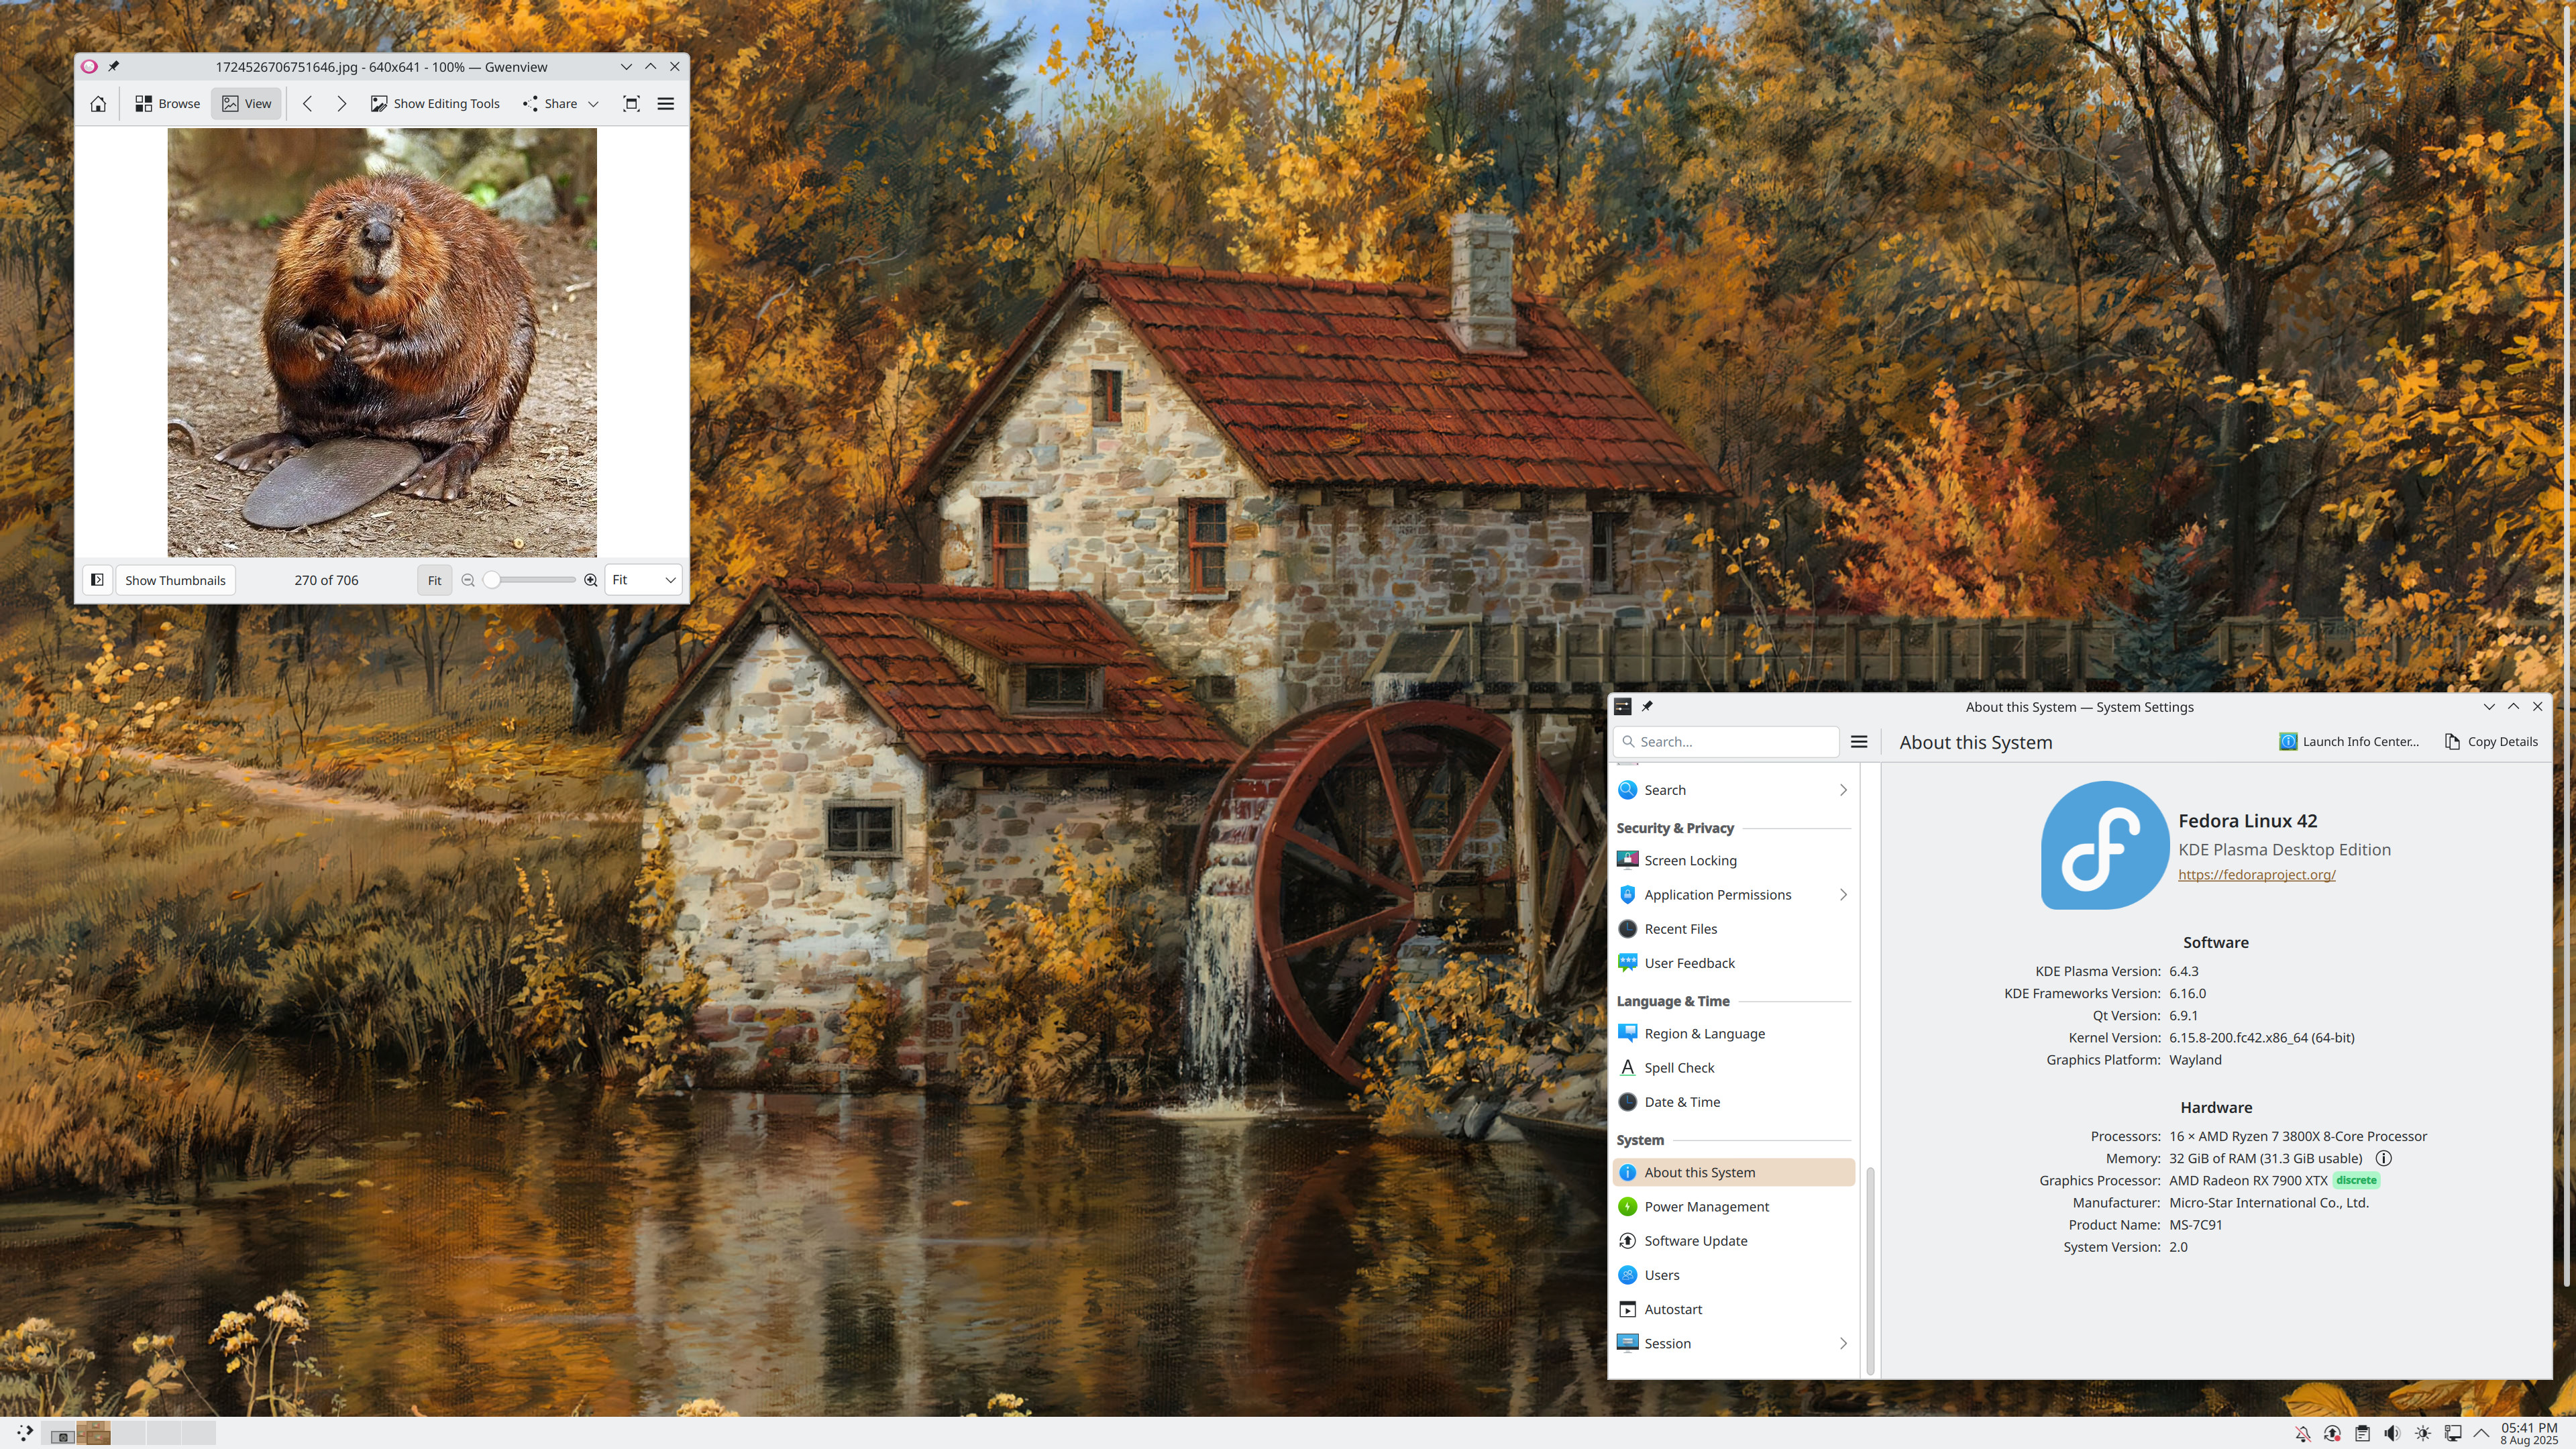Expand hidden system tray icons arrow
The height and width of the screenshot is (1449, 2576).
point(2481,1434)
